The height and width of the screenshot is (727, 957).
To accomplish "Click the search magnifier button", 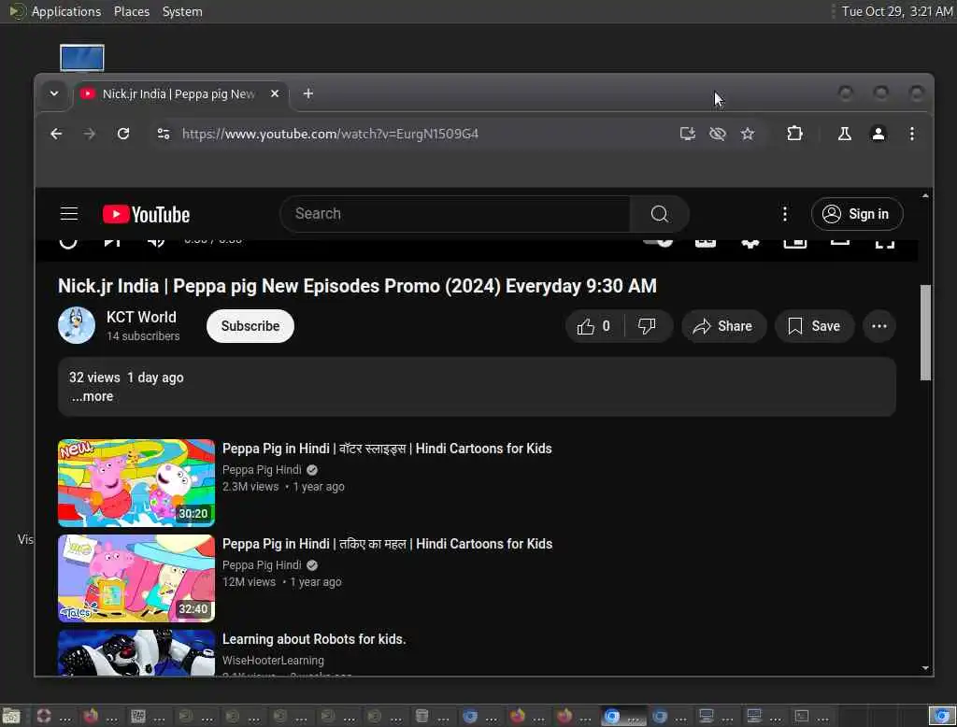I will click(659, 214).
